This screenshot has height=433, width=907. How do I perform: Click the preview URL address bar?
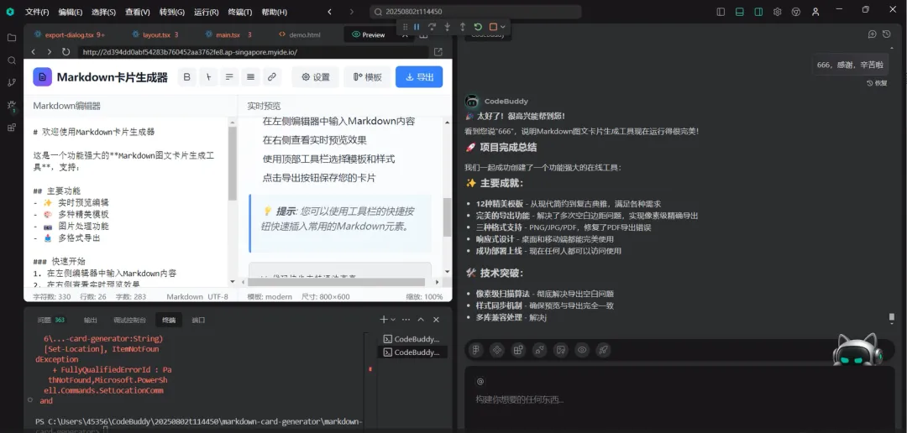(x=254, y=52)
